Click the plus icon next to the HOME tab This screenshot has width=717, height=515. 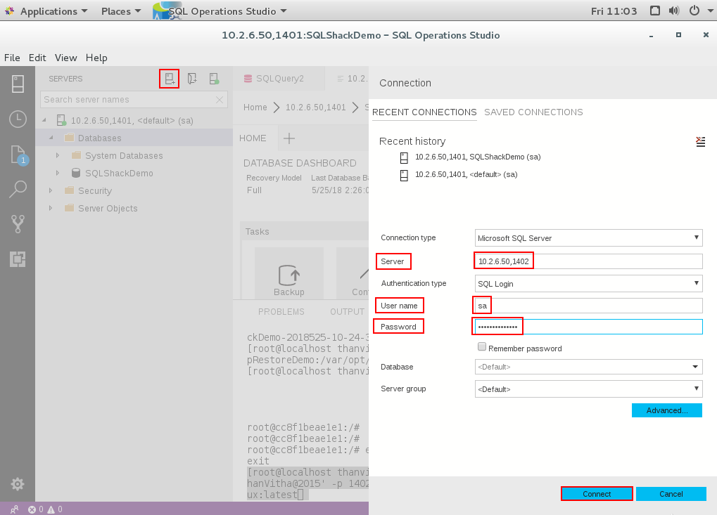point(289,138)
